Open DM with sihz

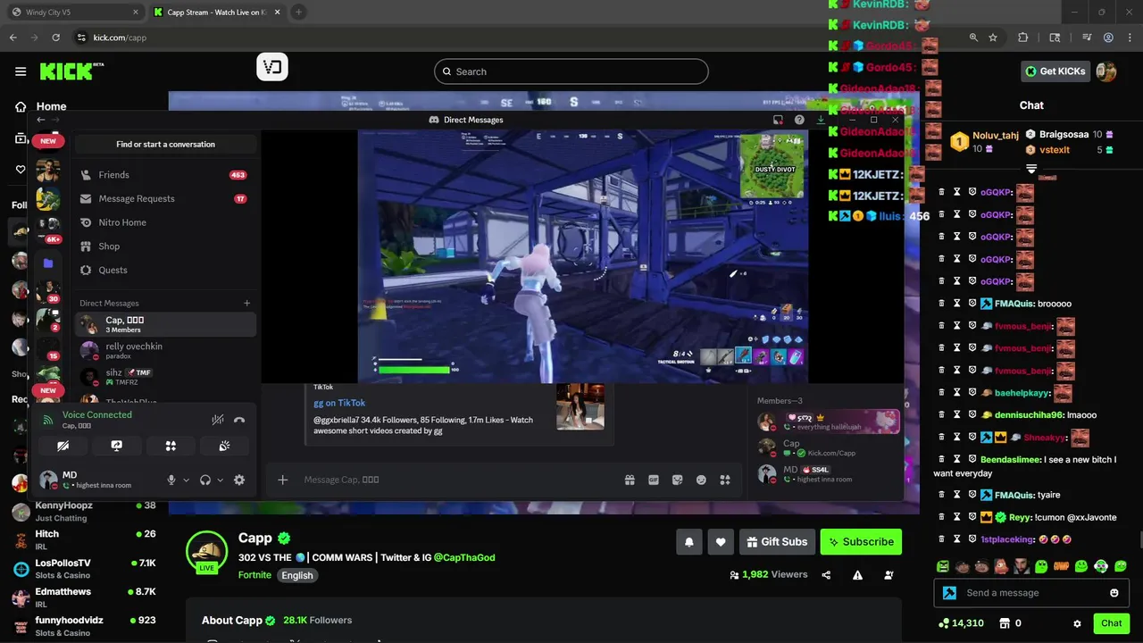[165, 376]
